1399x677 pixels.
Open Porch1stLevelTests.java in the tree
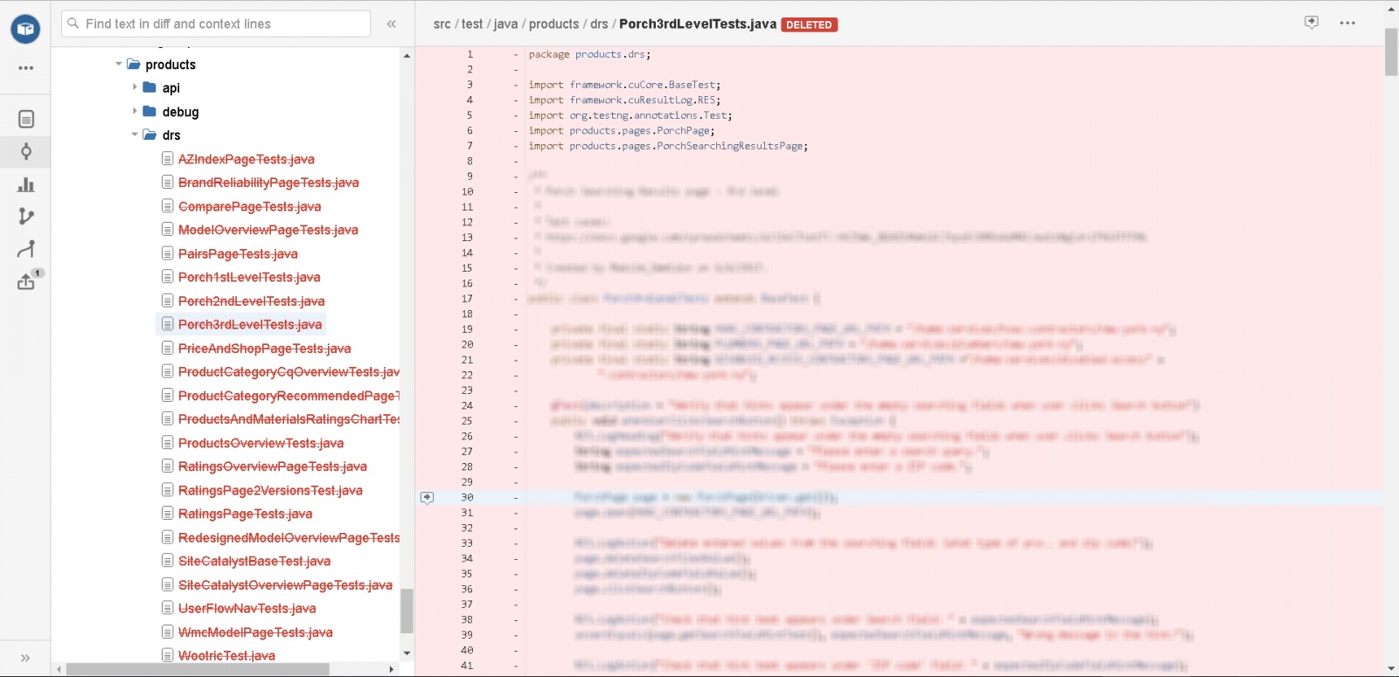[249, 278]
